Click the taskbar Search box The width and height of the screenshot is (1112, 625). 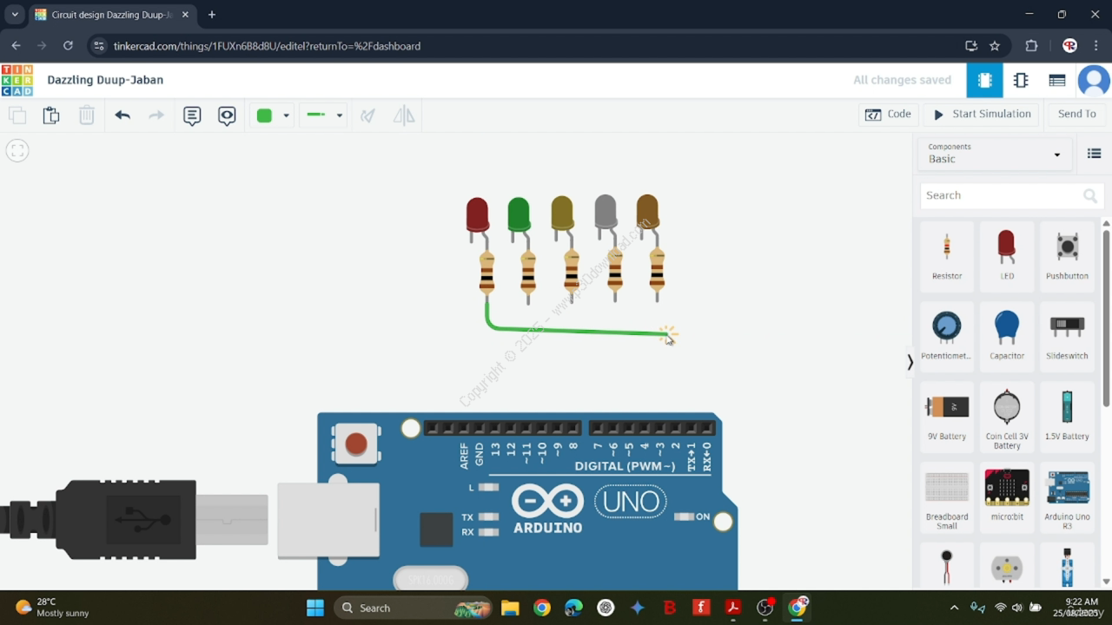click(413, 608)
